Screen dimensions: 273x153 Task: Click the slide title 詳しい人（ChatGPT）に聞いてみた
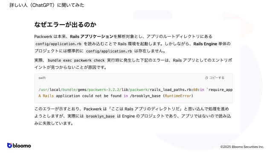[x=47, y=5]
